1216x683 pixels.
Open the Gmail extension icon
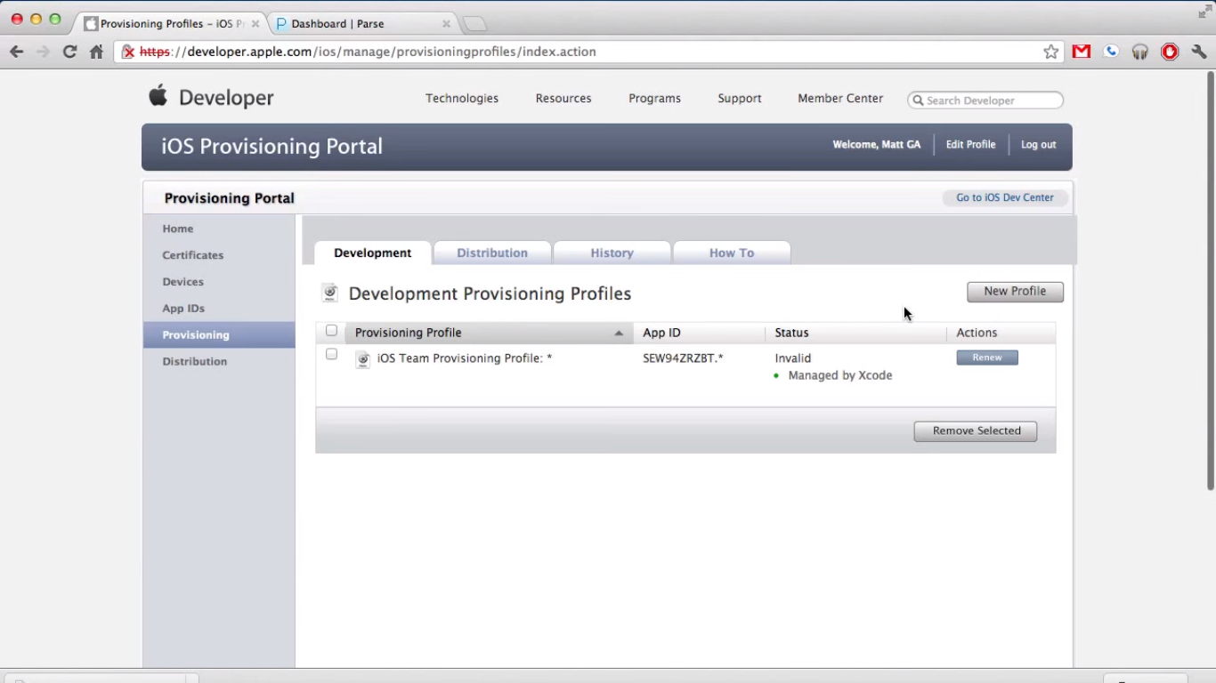pos(1082,52)
